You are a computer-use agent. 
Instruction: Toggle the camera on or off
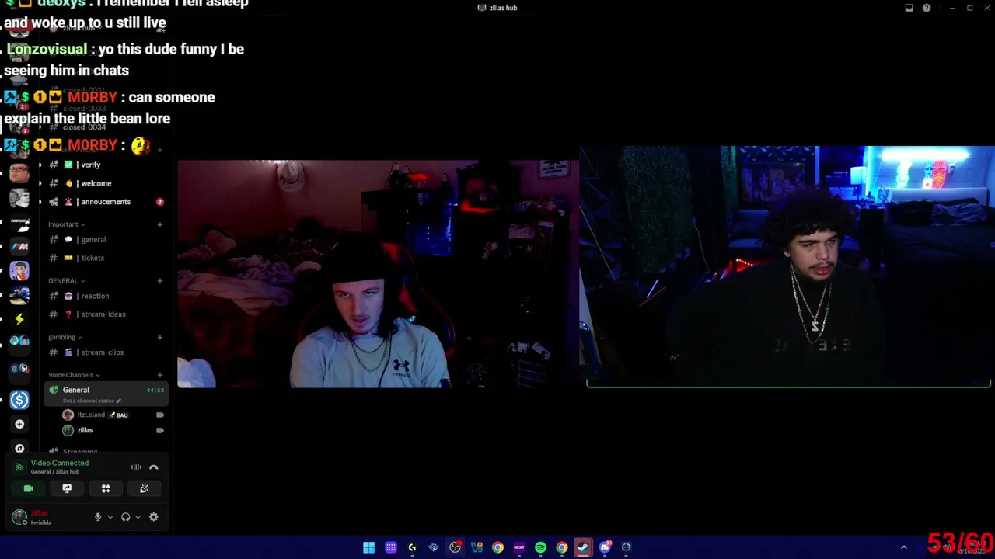29,488
